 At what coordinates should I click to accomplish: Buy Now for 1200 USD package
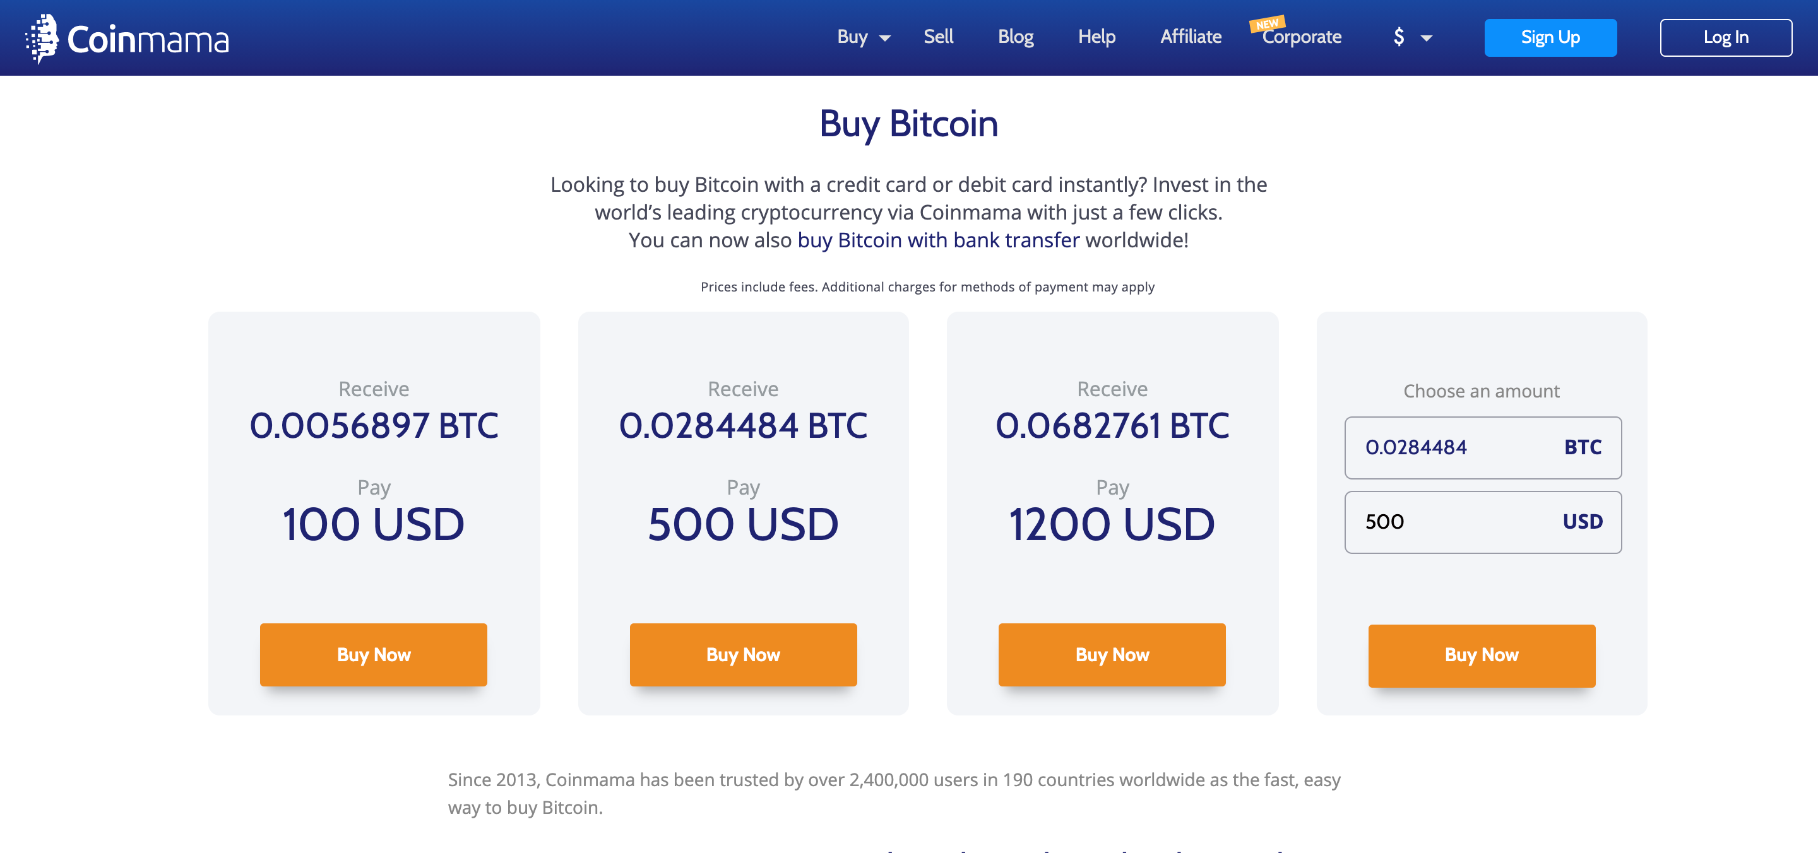(x=1112, y=654)
